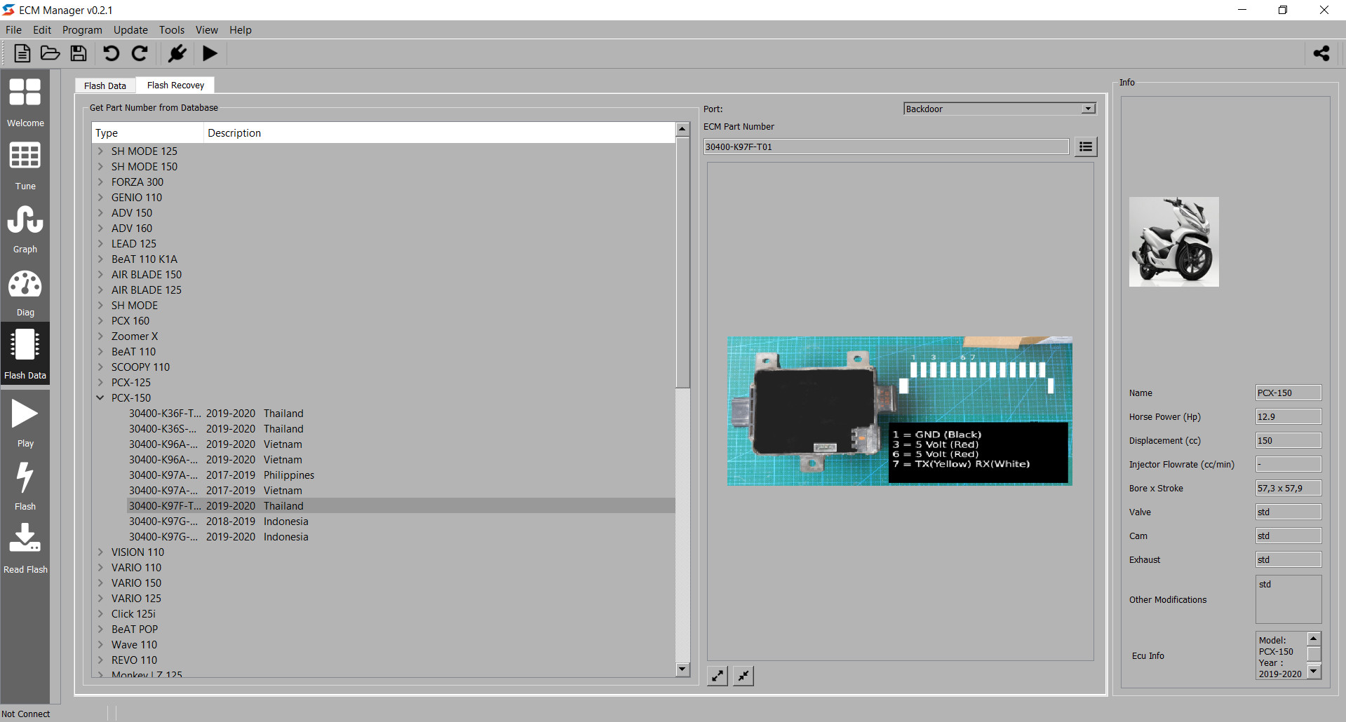Expand the Click 125i tree node
1346x722 pixels.
point(100,614)
